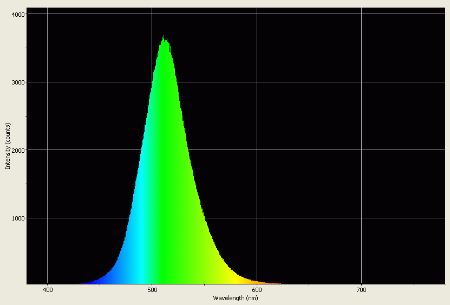Click the 700 label on wavelength axis
This screenshot has width=450, height=305.
(x=361, y=291)
